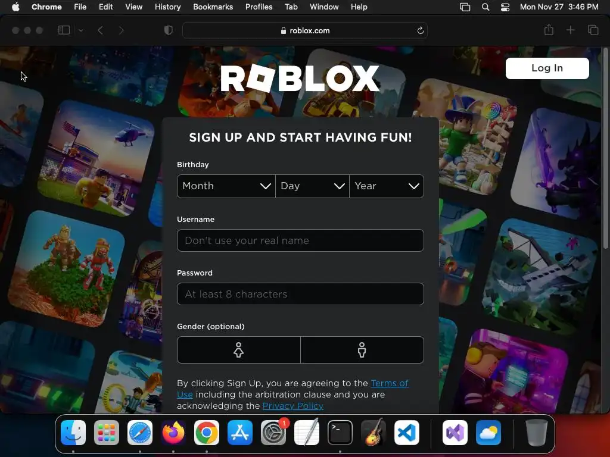The height and width of the screenshot is (457, 610).
Task: Open the Chrome menu in menu bar
Action: [x=46, y=7]
